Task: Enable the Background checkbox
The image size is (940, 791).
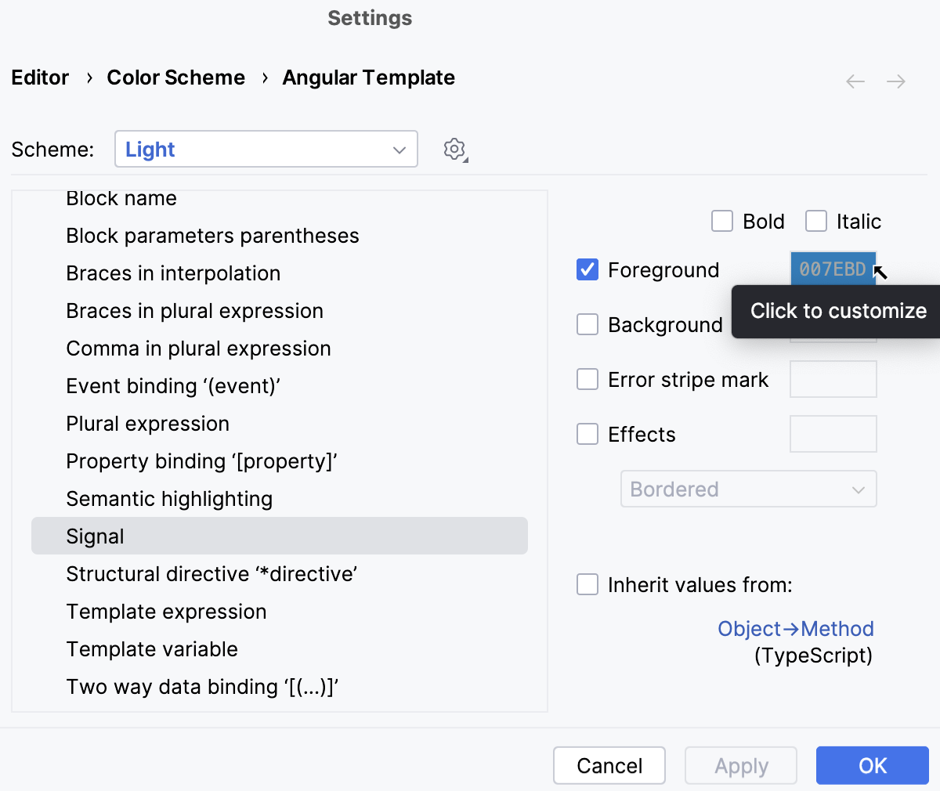Action: click(587, 324)
